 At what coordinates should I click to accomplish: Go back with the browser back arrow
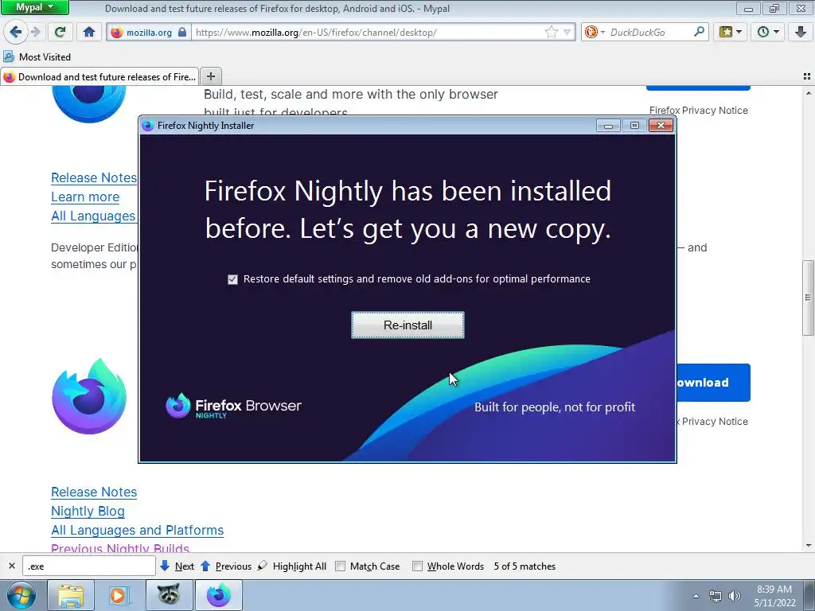(16, 32)
